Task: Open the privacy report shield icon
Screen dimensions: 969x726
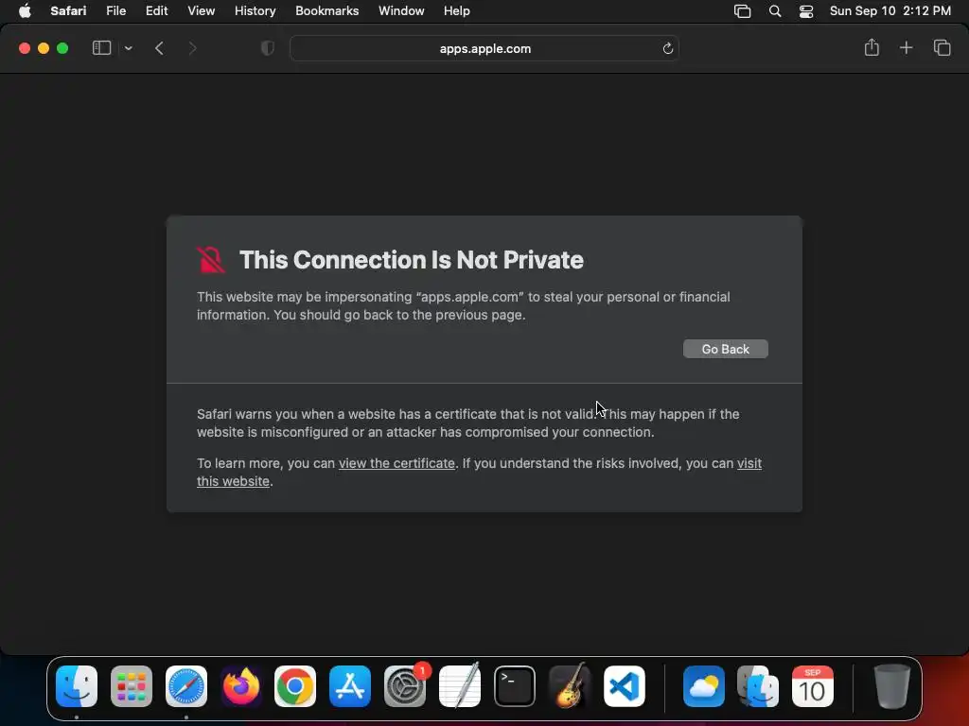Action: point(268,48)
